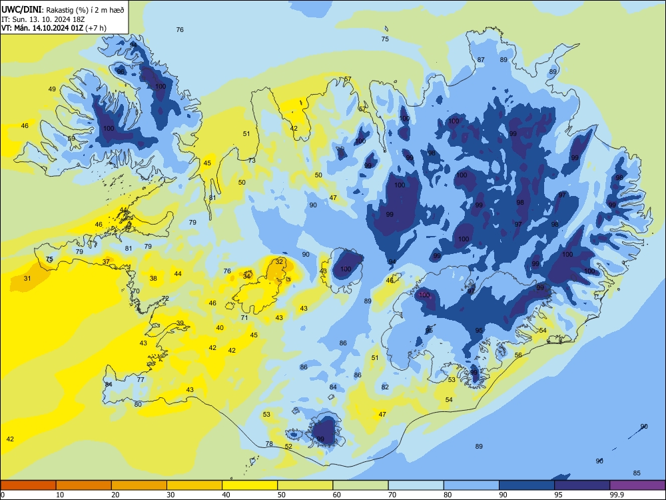This screenshot has height=500, width=666.
Task: Click the 'VT: Mán. 14.10.2024 01Z' valid time
Action: (43, 28)
